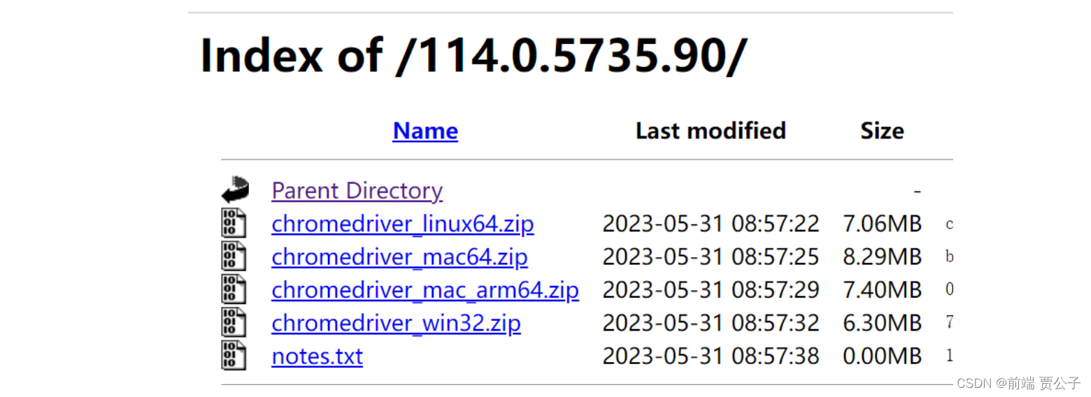Click the 7.06MB size value
The height and width of the screenshot is (397, 1091).
pyautogui.click(x=882, y=224)
